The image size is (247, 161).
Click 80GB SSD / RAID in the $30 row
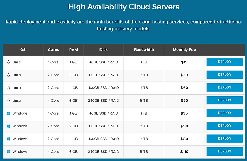[104, 75]
